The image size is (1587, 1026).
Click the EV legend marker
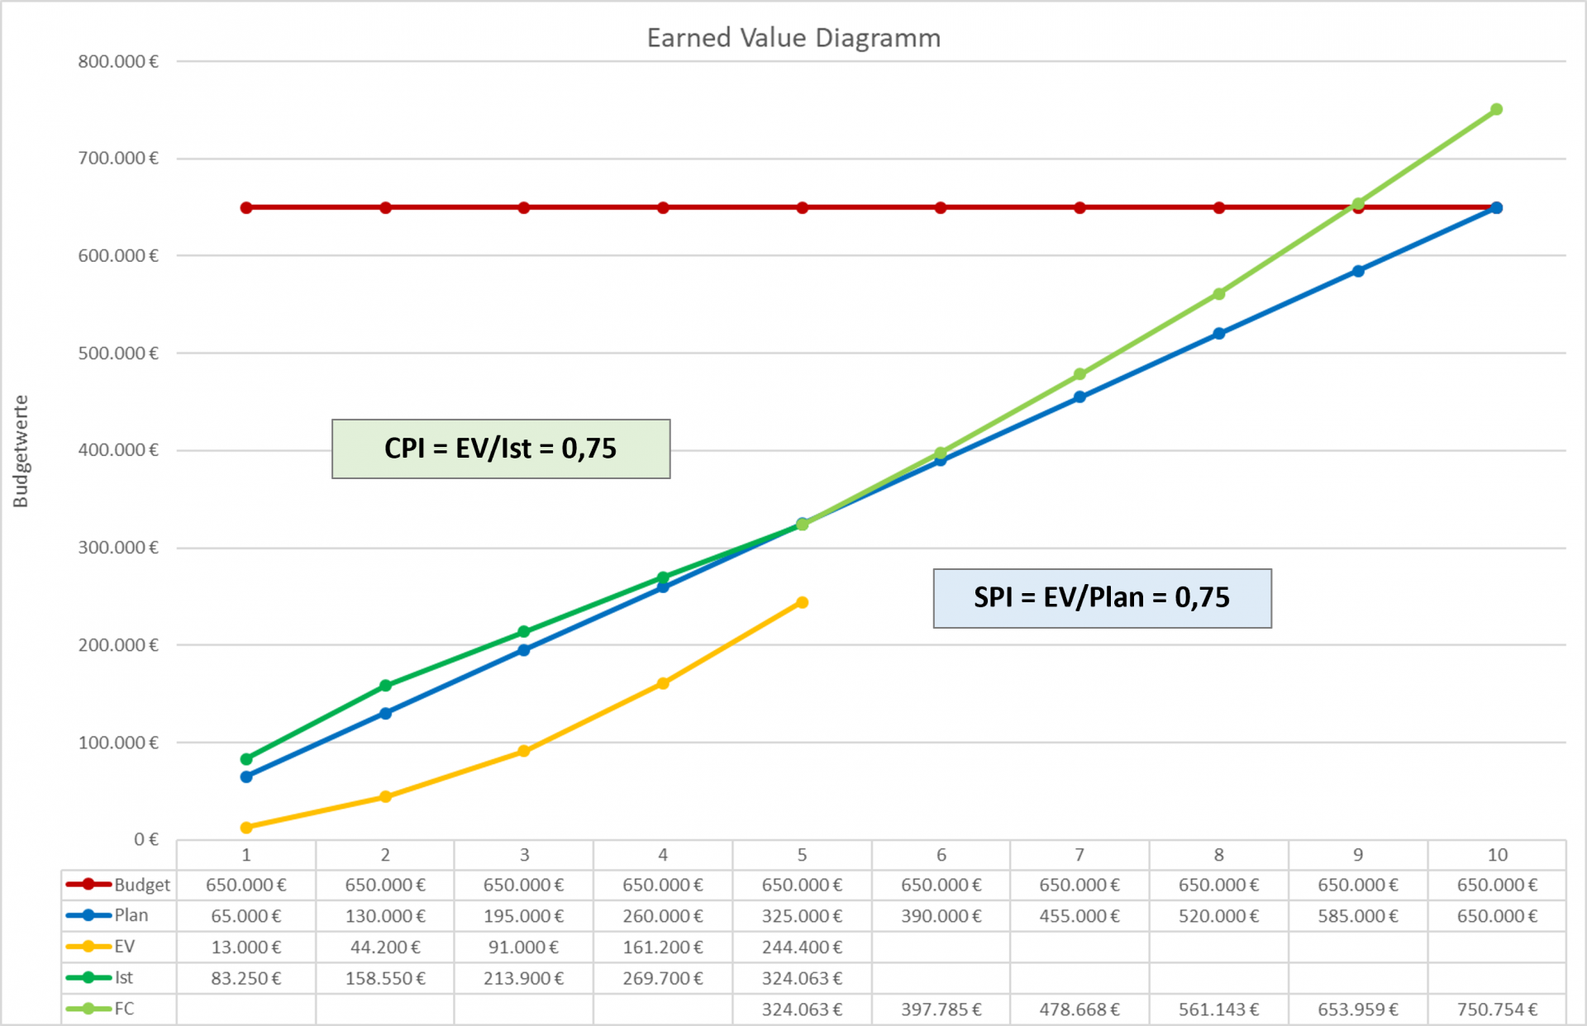coord(88,947)
